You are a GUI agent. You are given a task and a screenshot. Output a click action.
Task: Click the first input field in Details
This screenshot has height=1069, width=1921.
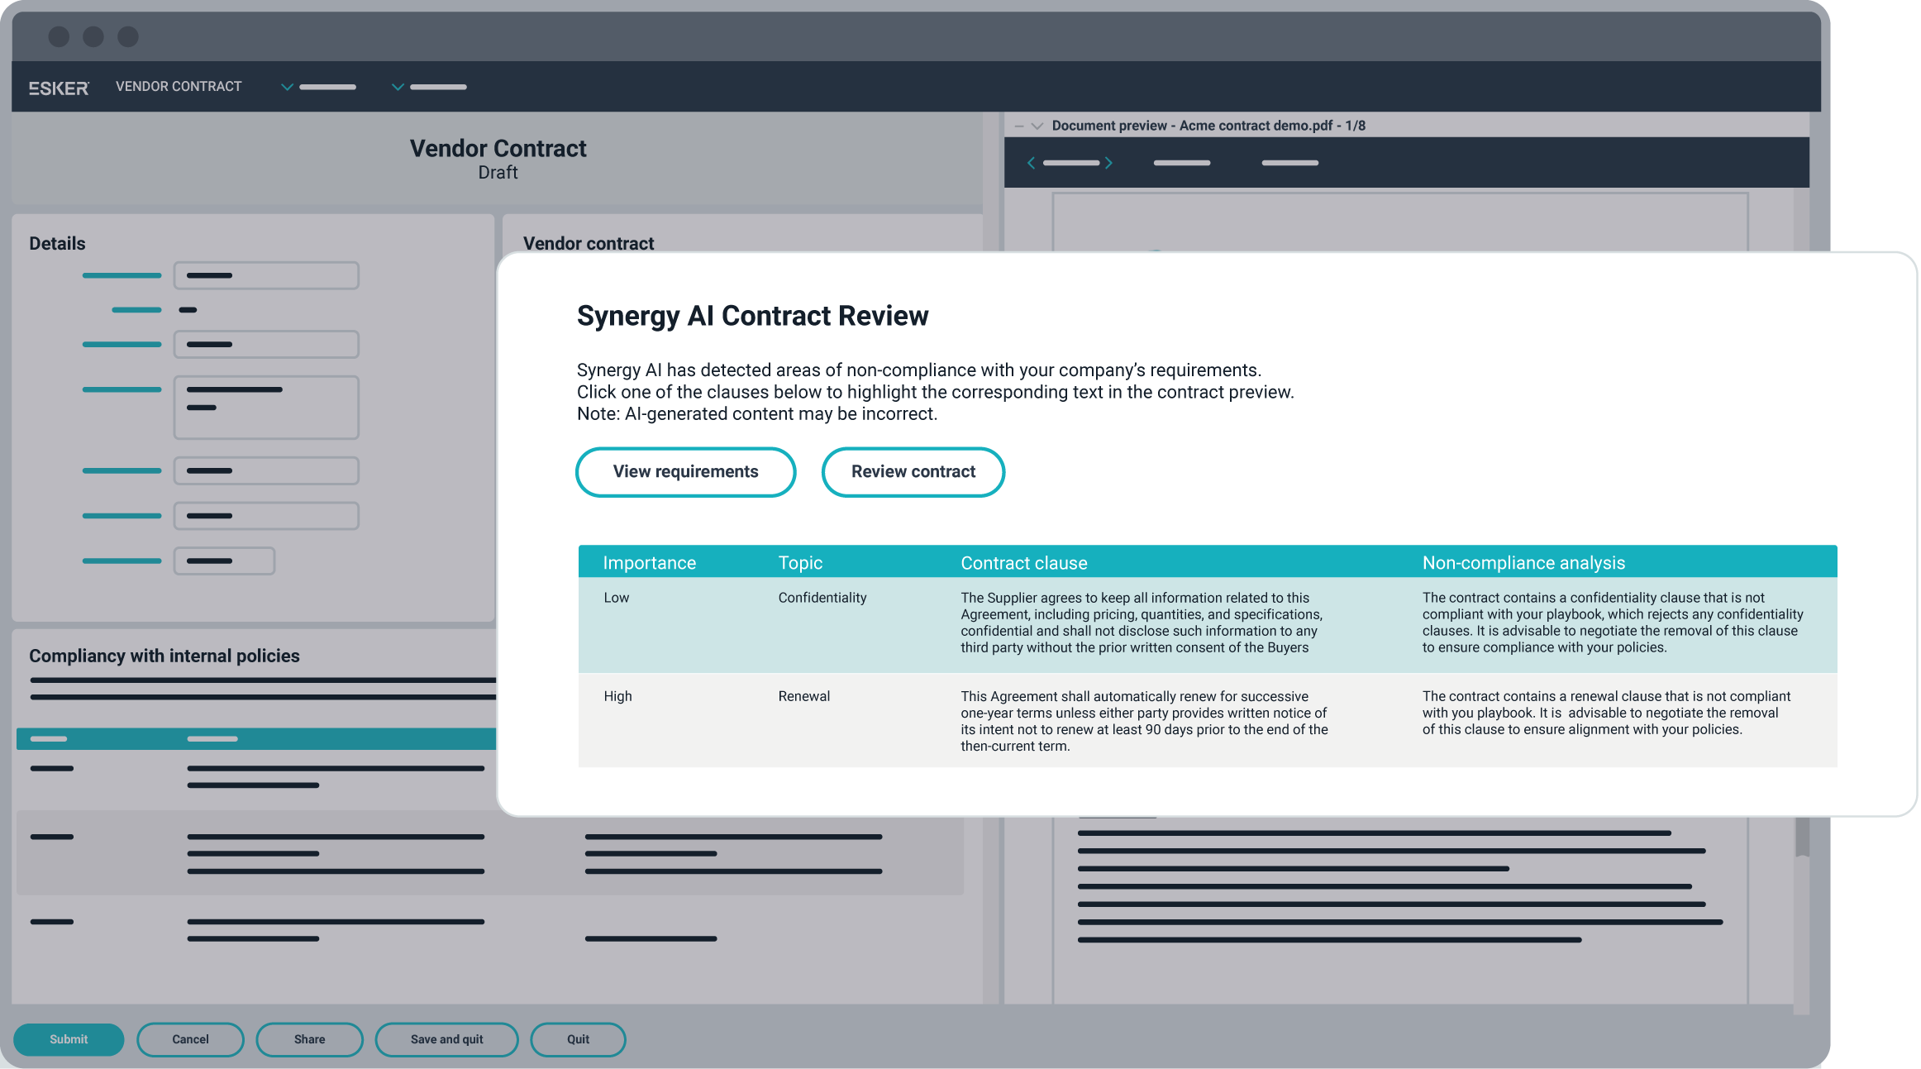(x=266, y=275)
